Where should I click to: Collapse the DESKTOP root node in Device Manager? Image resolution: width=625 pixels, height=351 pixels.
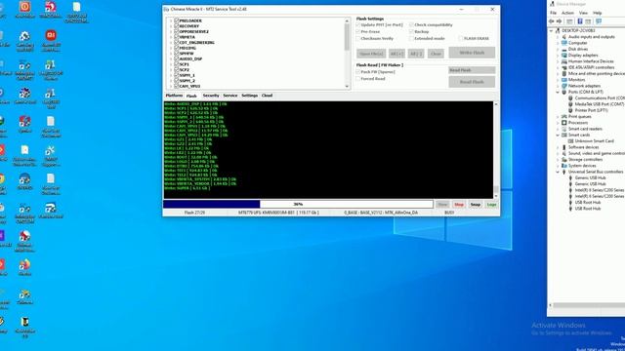[551, 30]
